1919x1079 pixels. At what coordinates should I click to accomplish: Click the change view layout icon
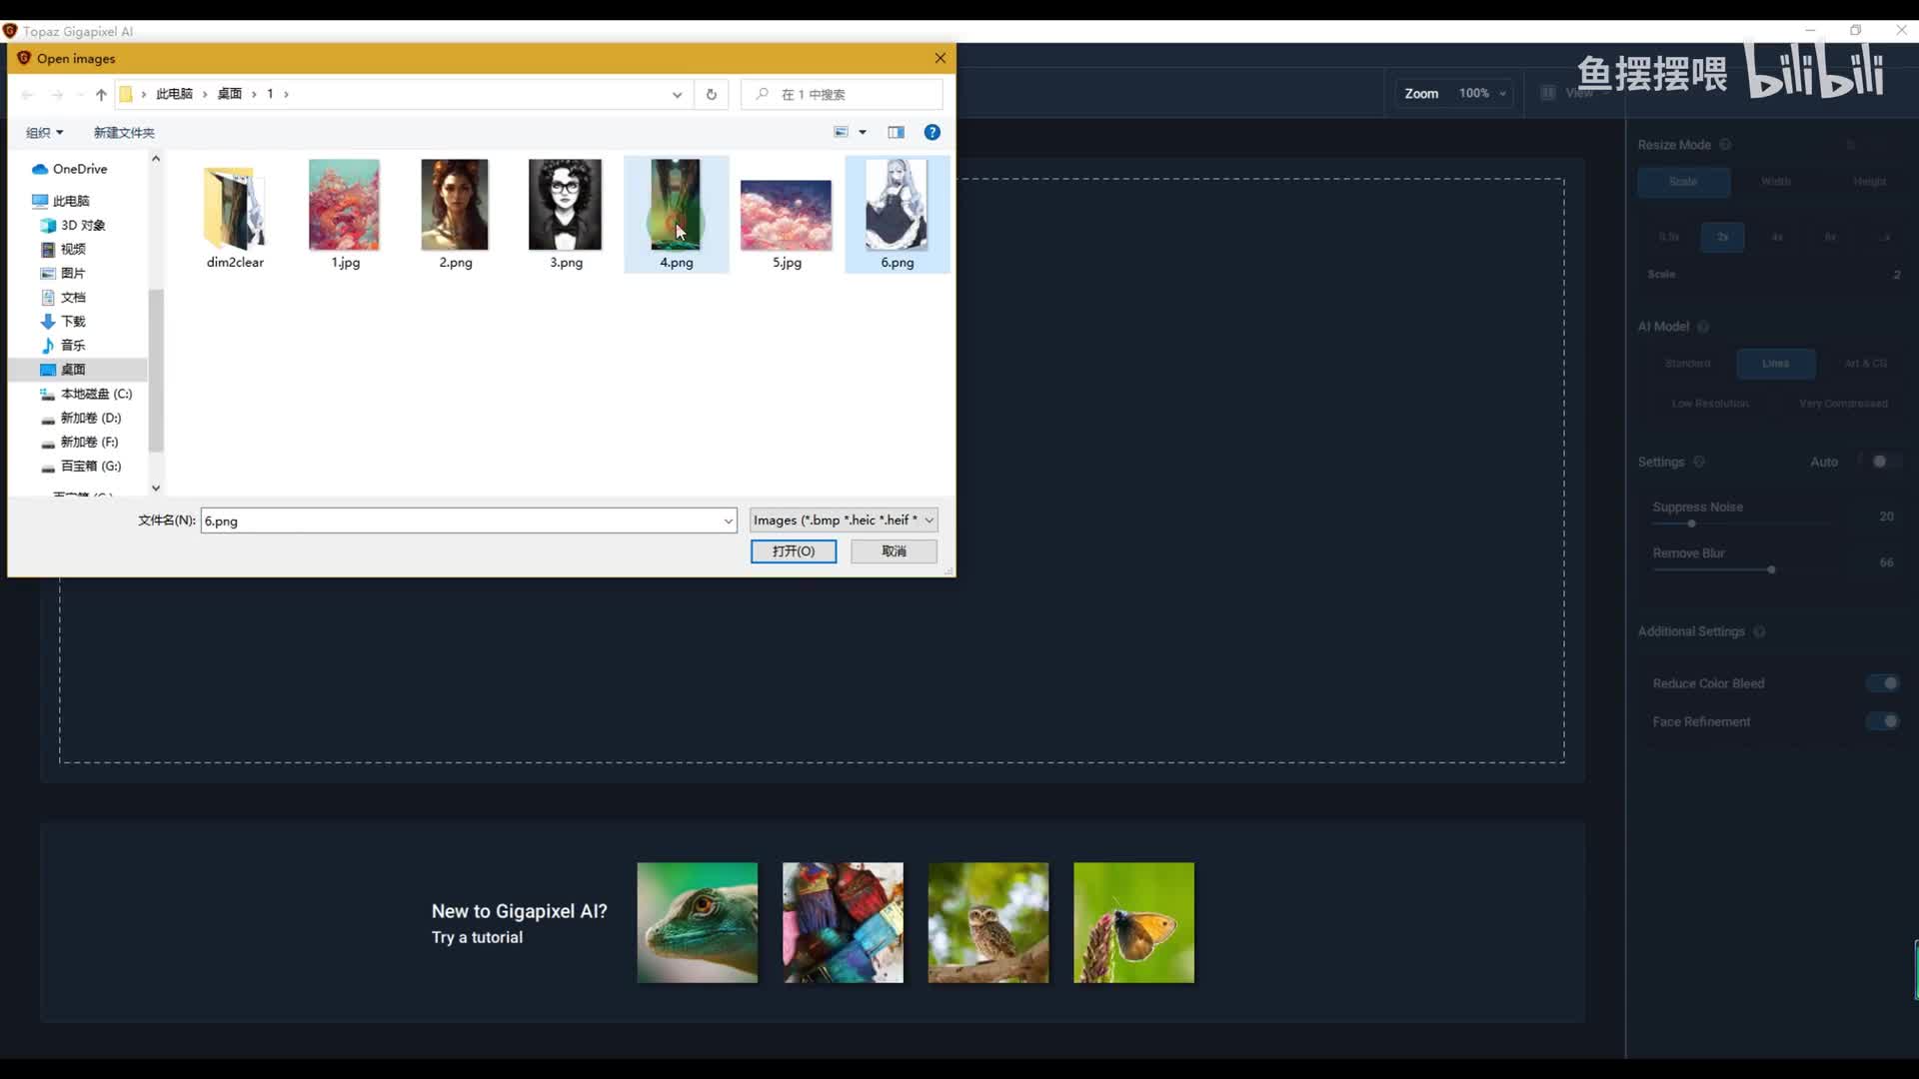(841, 132)
